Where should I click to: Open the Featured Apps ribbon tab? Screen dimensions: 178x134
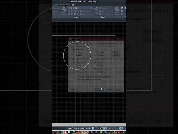pyautogui.click(x=55, y=5)
